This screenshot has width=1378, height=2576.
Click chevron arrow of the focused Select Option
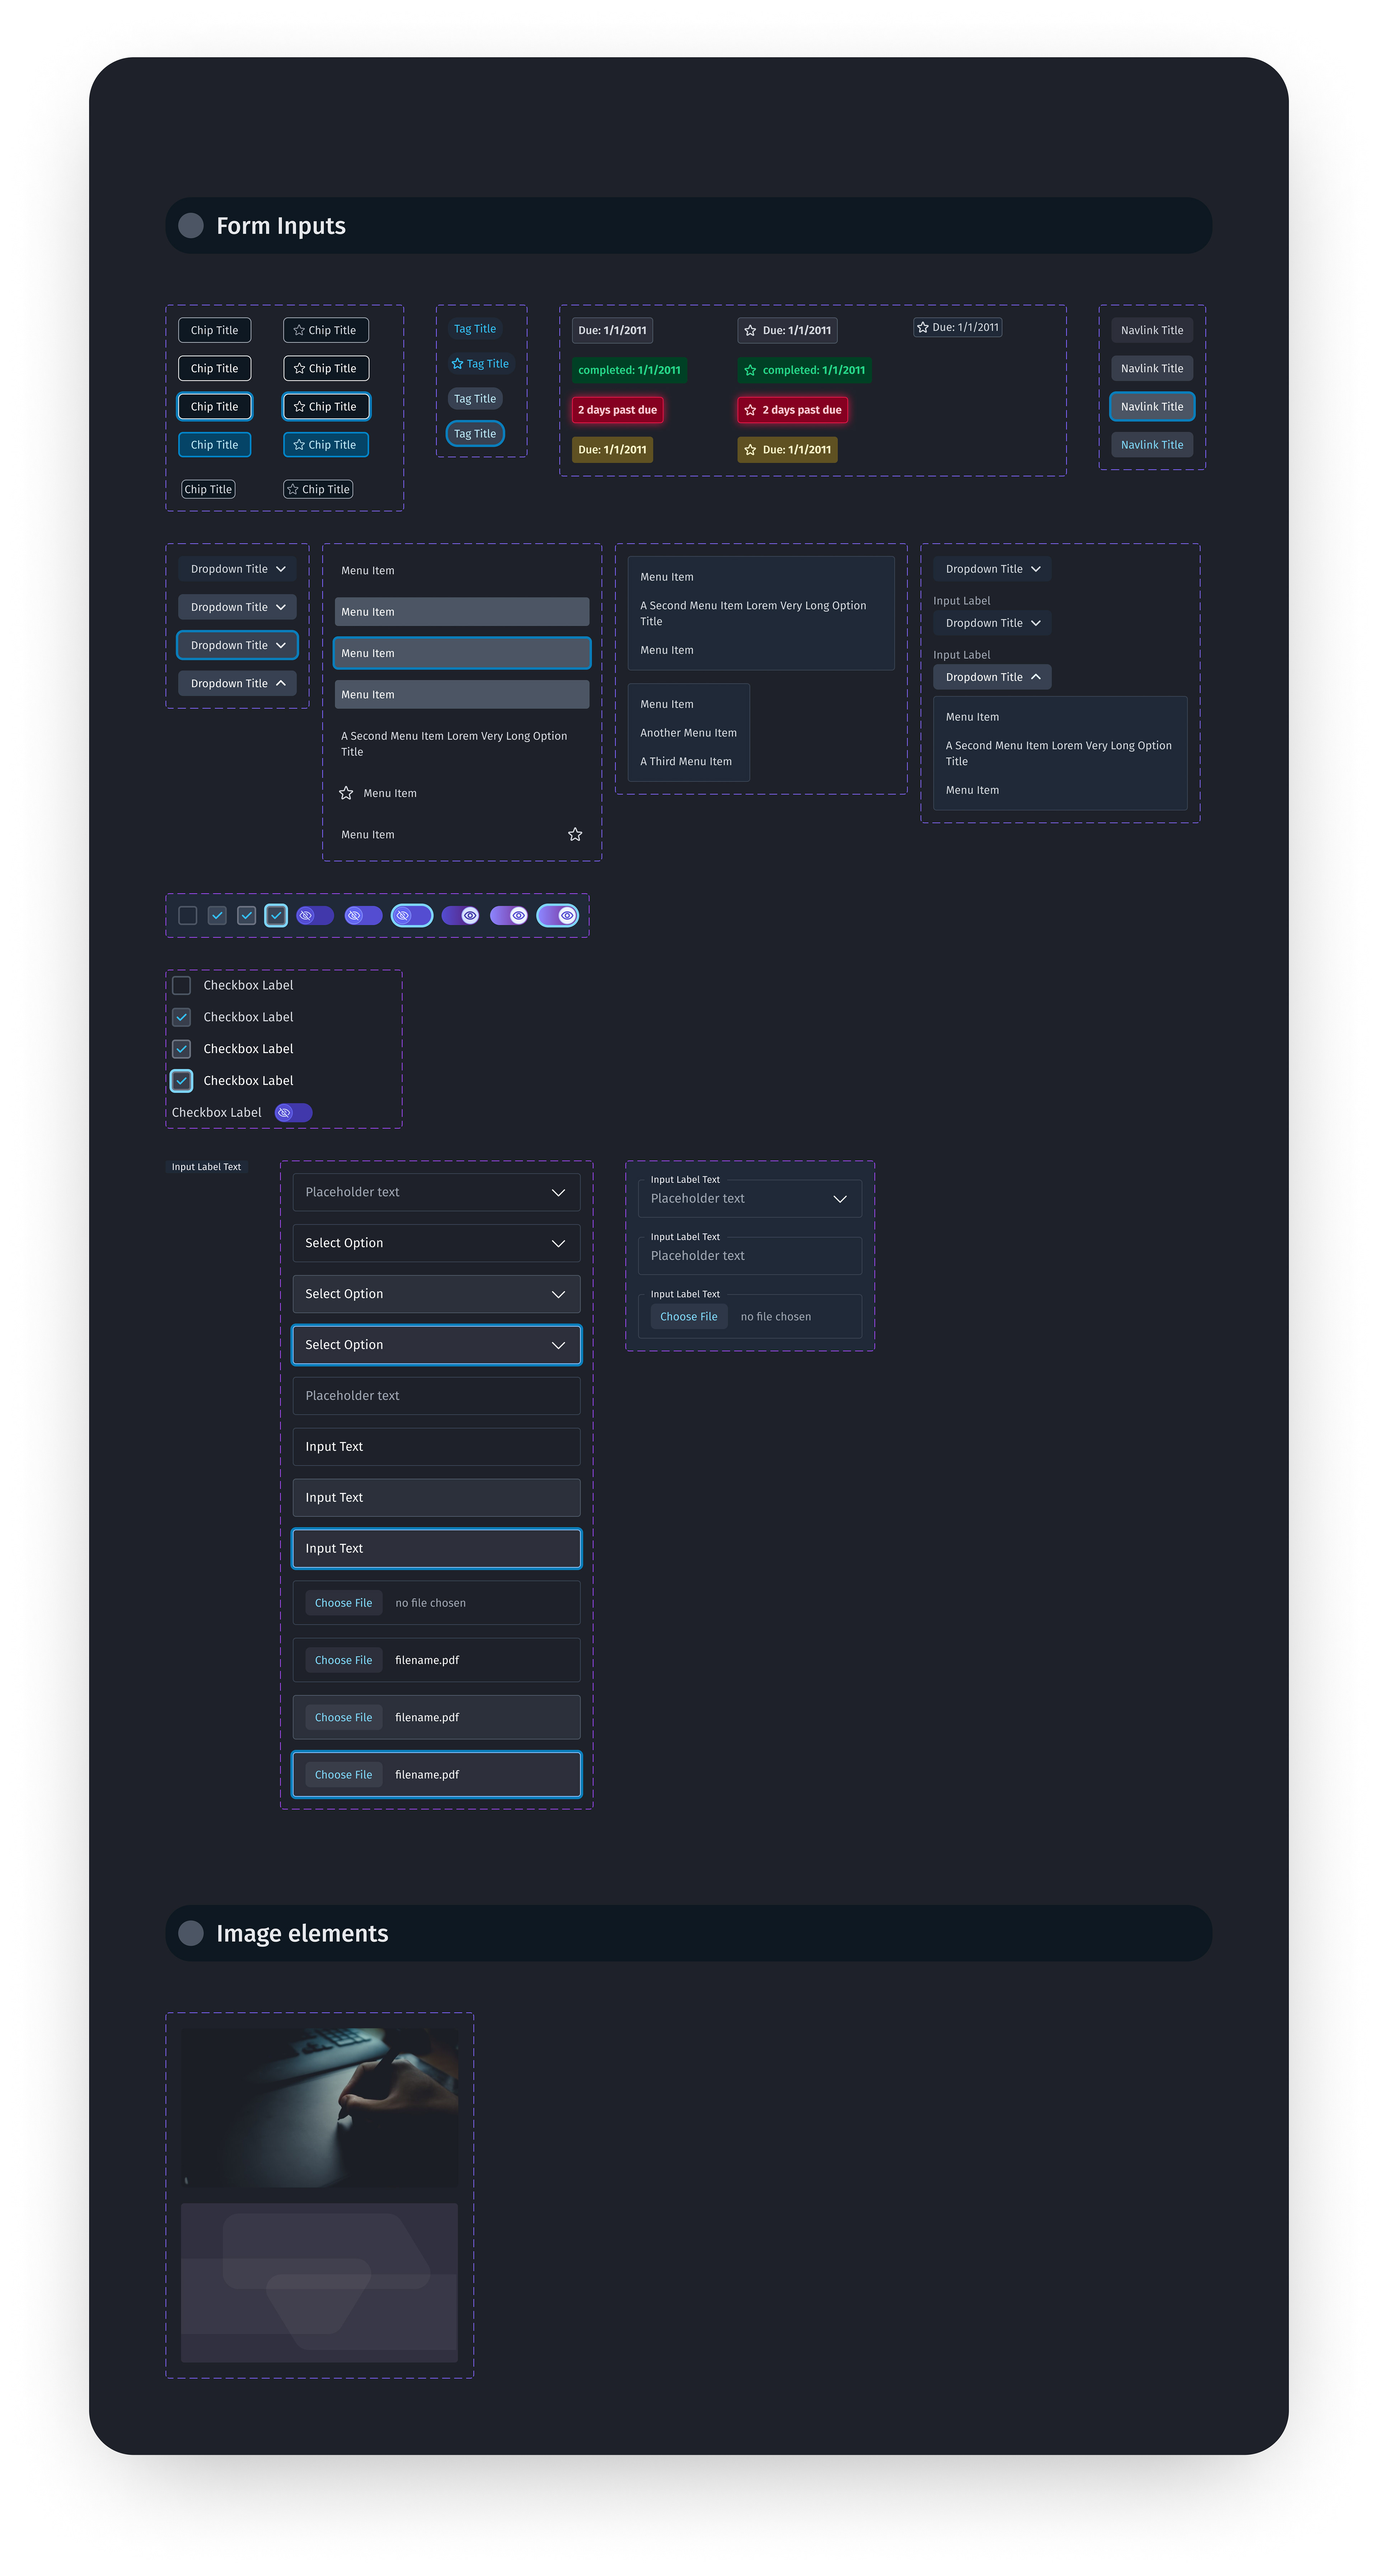tap(558, 1345)
